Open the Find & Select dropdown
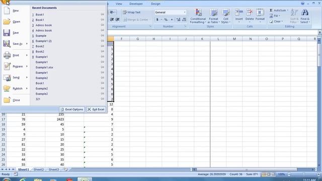Viewport: 322px width, 181px height. [x=305, y=16]
